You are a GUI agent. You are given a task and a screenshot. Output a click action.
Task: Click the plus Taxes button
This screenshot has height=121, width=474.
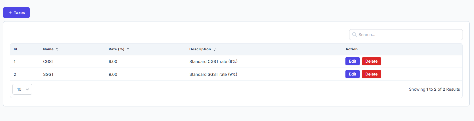(x=16, y=13)
